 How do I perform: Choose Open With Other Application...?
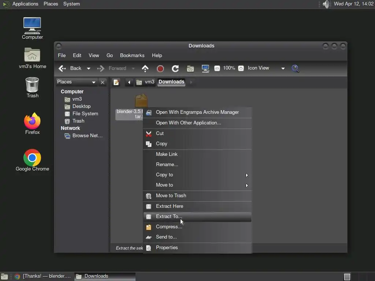tap(197, 123)
